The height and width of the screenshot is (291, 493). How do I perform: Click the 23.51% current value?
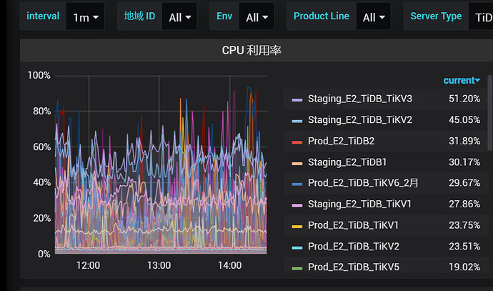point(464,247)
